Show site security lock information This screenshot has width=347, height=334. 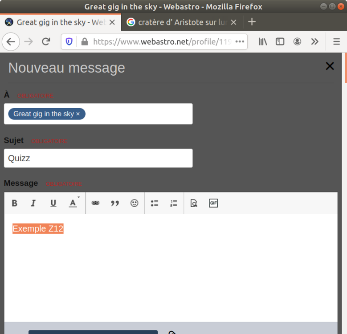[x=85, y=41]
